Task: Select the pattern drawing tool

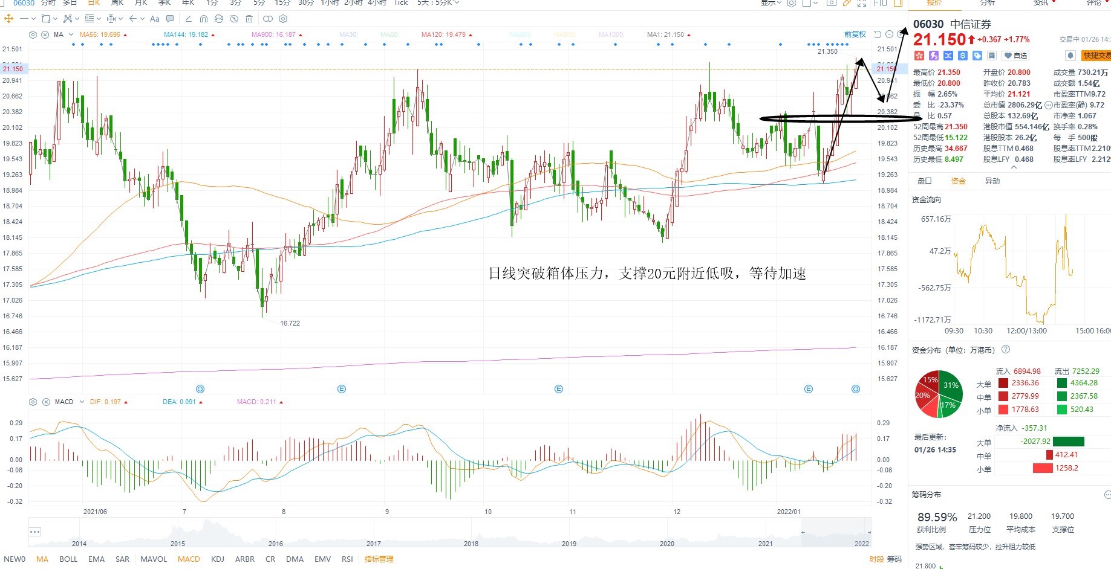Action: 68,19
